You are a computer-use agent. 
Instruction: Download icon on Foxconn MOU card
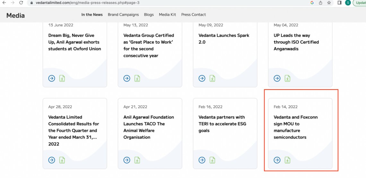[x=288, y=160]
